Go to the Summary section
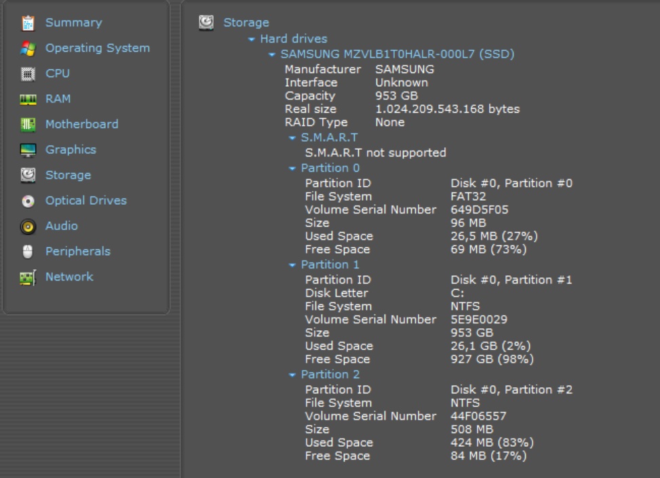660x478 pixels. point(73,23)
